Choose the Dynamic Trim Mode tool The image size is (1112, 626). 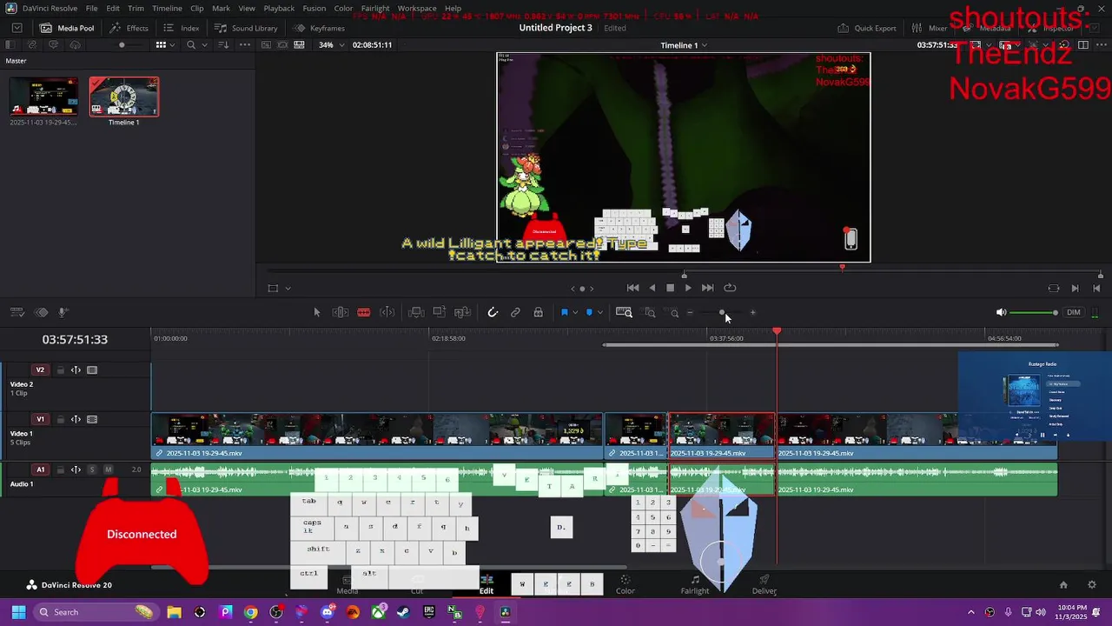pyautogui.click(x=387, y=312)
